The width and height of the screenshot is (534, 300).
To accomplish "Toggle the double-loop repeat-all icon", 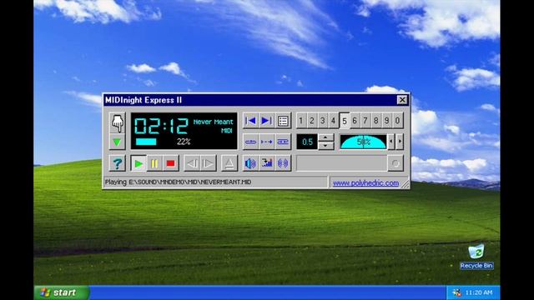I will click(x=283, y=142).
